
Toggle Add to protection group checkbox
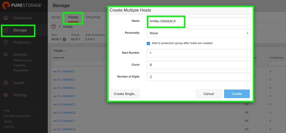tap(148, 43)
